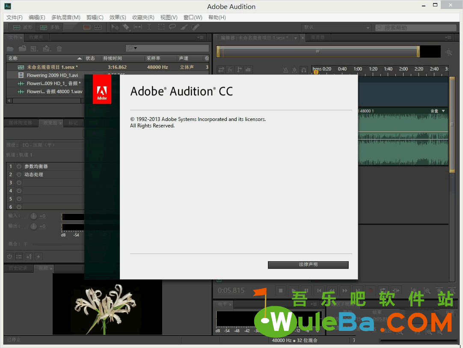Viewport: 463px width, 348px height.
Task: Switch to the 收藏夹 tab
Action: click(36, 38)
